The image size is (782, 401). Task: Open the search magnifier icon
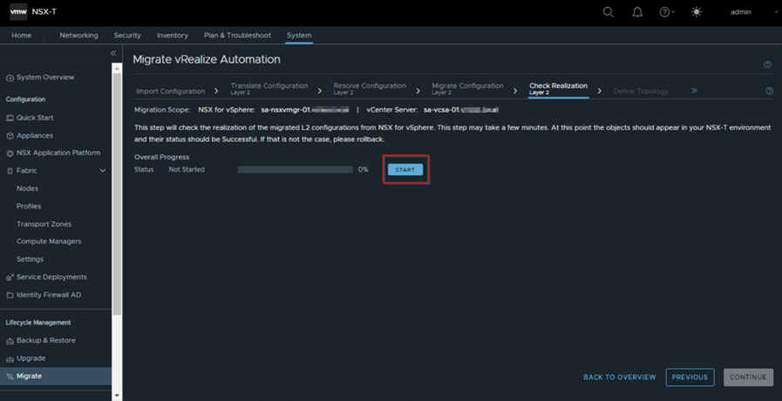[x=609, y=12]
